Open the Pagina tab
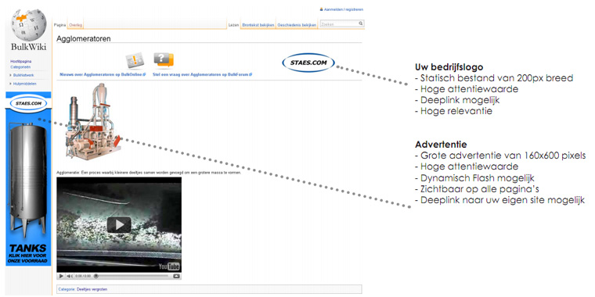595x297 pixels. point(60,25)
